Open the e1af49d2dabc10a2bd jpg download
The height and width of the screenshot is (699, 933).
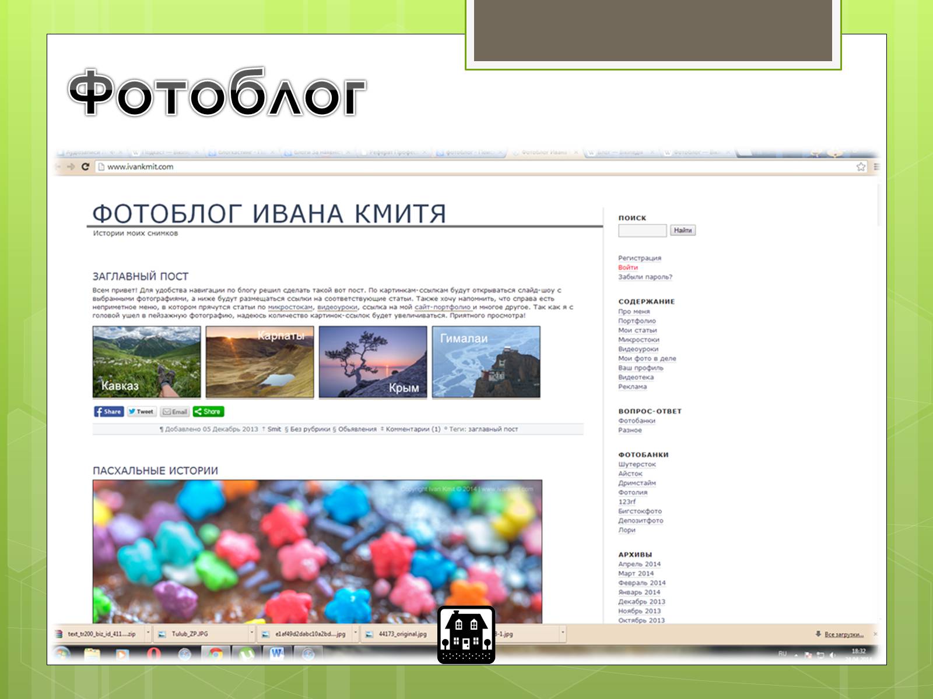pos(304,634)
